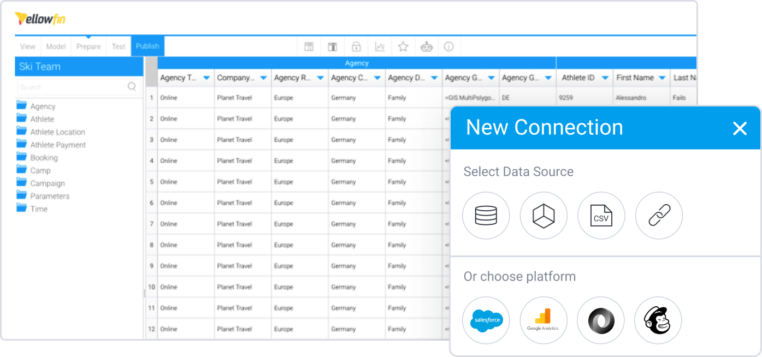Viewport: 762px width, 357px height.
Task: Choose the Mailchimp monkey platform icon
Action: pyautogui.click(x=658, y=320)
